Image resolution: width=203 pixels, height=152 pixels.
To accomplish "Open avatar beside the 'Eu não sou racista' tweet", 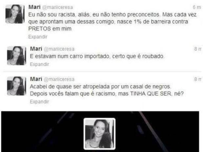I will coord(15,14).
